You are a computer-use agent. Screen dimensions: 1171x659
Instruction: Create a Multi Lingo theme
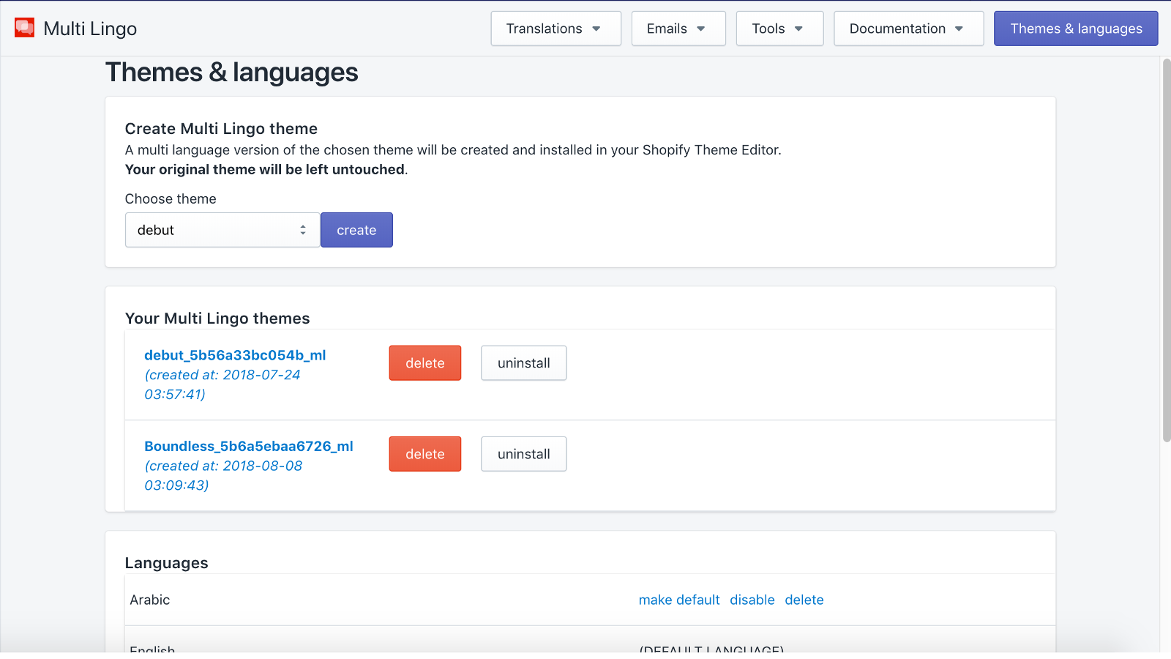click(x=356, y=229)
